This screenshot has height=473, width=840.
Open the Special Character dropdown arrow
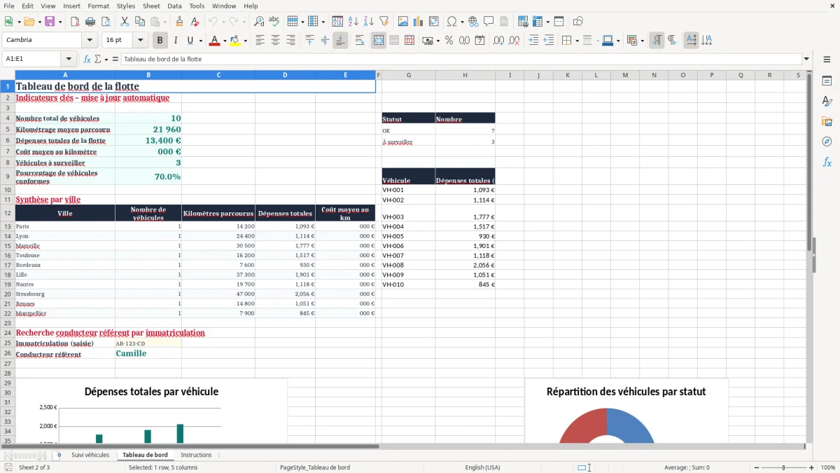pos(462,22)
